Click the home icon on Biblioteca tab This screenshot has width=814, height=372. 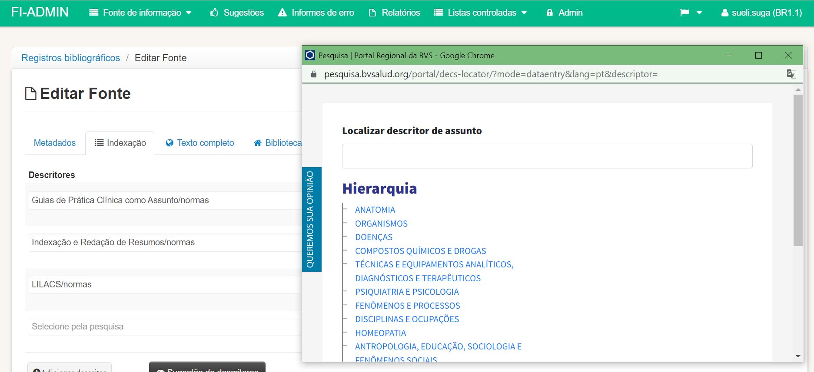click(x=258, y=143)
